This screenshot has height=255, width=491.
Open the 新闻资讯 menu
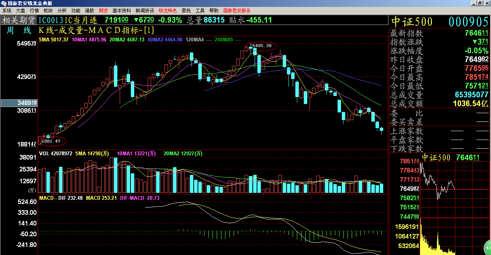pyautogui.click(x=145, y=11)
